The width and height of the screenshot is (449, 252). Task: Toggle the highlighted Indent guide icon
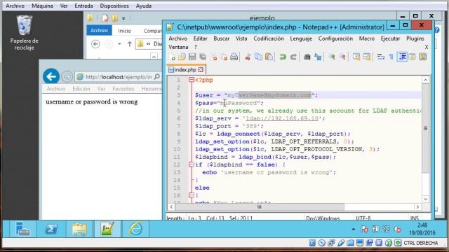click(402, 57)
